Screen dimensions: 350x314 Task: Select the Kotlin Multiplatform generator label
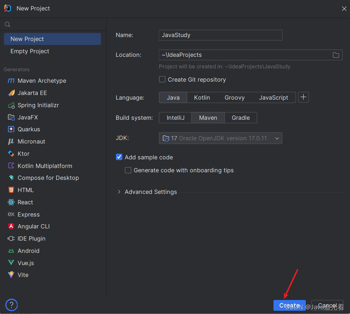pyautogui.click(x=45, y=166)
